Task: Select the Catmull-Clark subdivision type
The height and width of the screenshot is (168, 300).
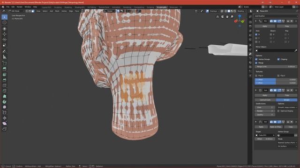Action: pos(265,100)
